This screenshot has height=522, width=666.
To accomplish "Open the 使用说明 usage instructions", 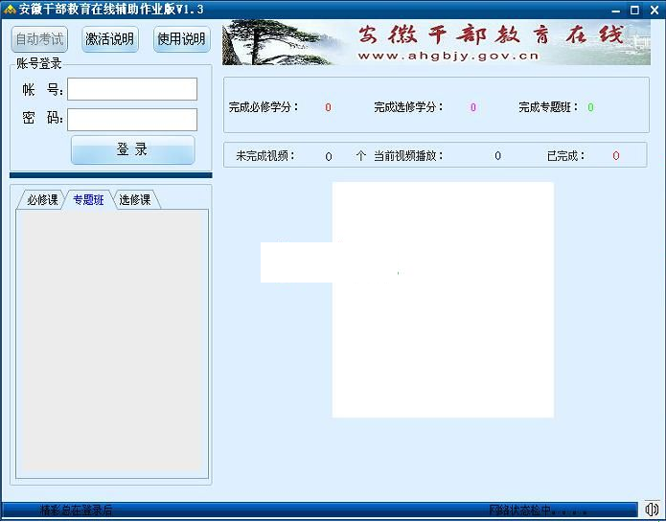I will 181,39.
